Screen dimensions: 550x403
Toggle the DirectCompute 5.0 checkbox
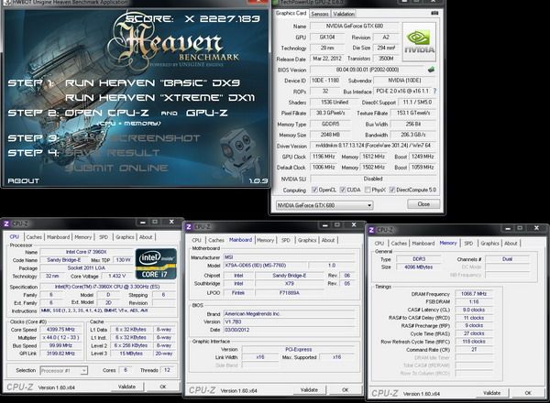click(392, 190)
